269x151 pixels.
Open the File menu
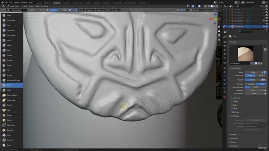click(x=6, y=3)
